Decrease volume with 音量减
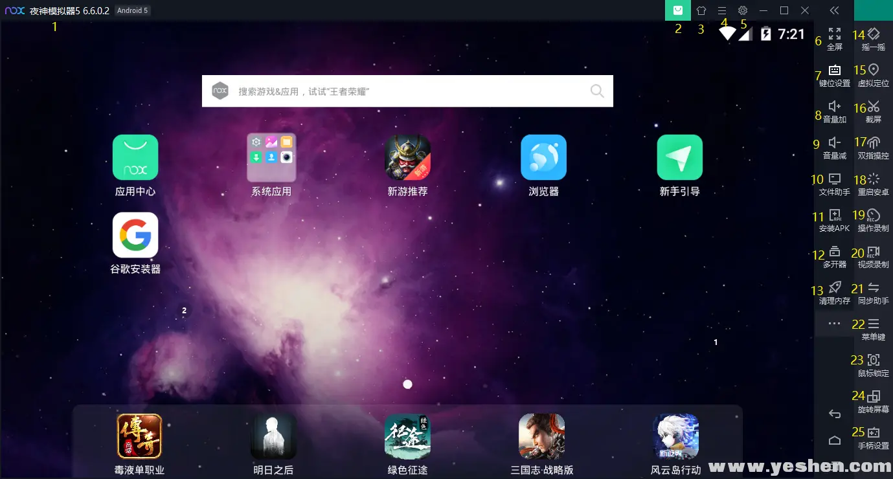This screenshot has width=893, height=479. click(834, 144)
